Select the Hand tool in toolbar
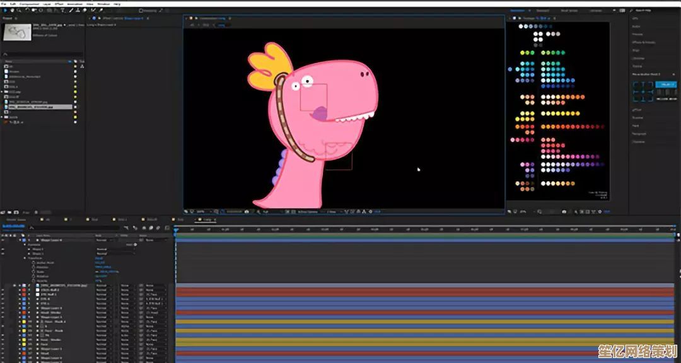The image size is (681, 363). (12, 10)
